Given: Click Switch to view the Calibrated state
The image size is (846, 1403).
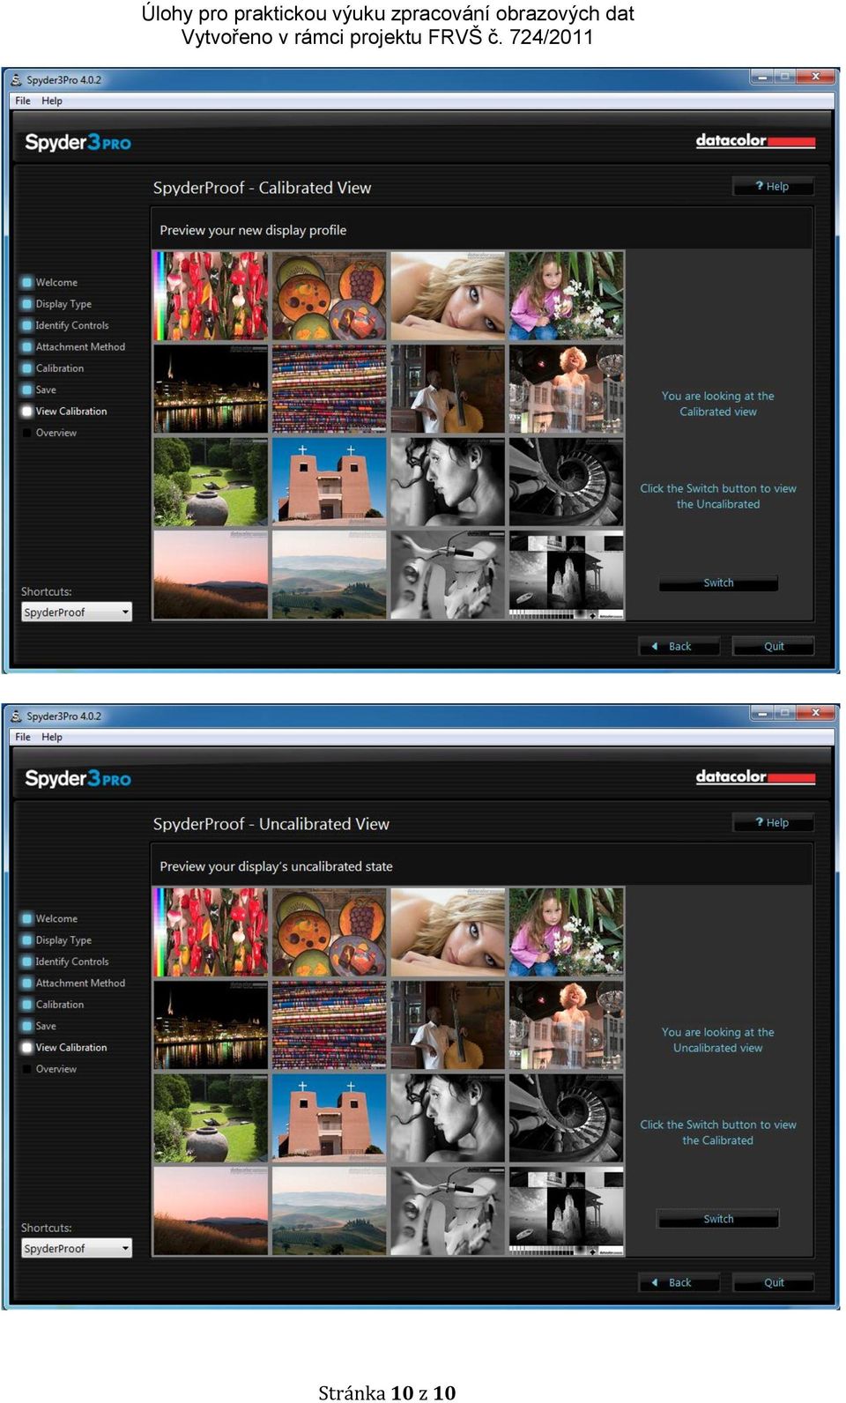Looking at the screenshot, I should [718, 1219].
